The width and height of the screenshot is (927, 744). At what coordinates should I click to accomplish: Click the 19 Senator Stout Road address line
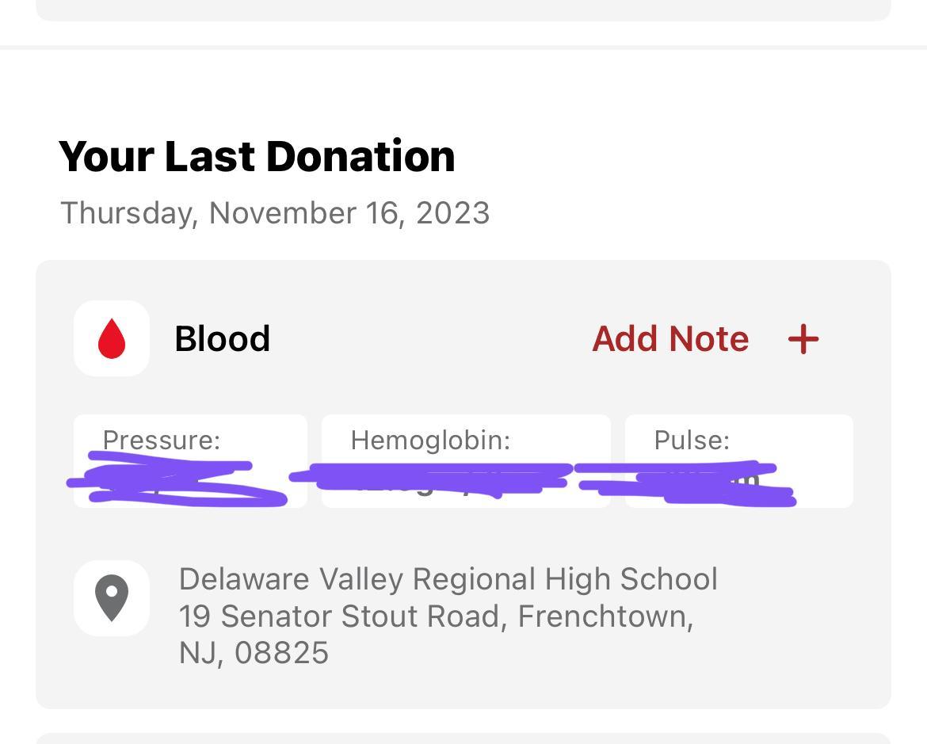pos(436,616)
